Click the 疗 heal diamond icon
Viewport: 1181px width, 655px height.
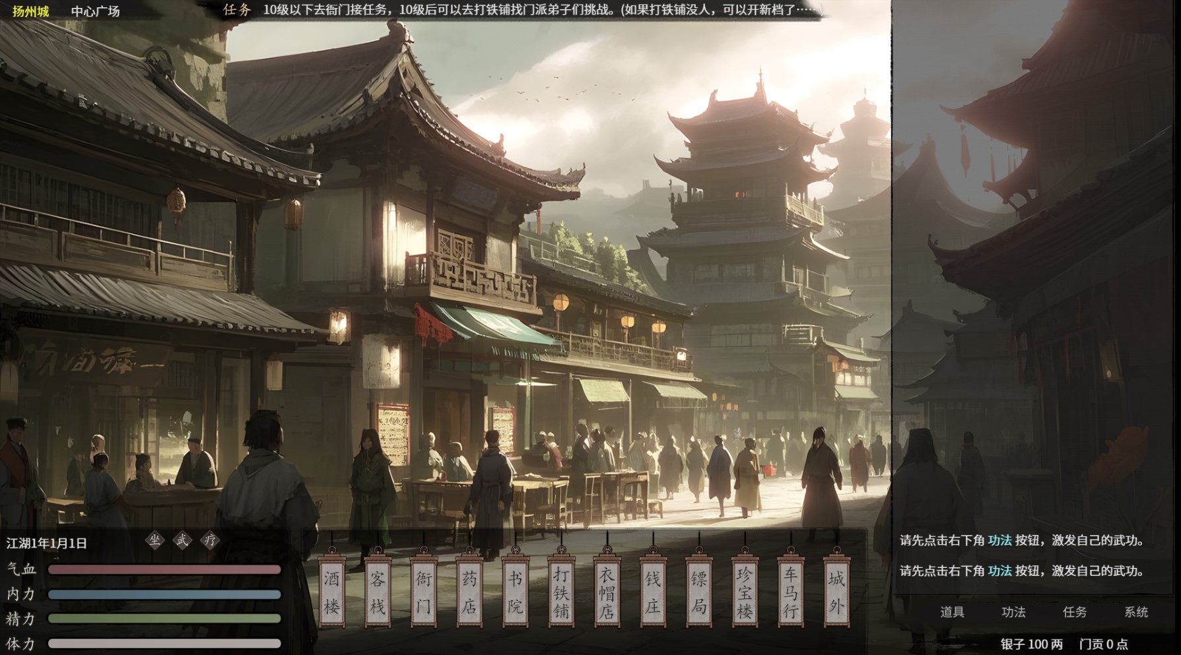tap(210, 541)
